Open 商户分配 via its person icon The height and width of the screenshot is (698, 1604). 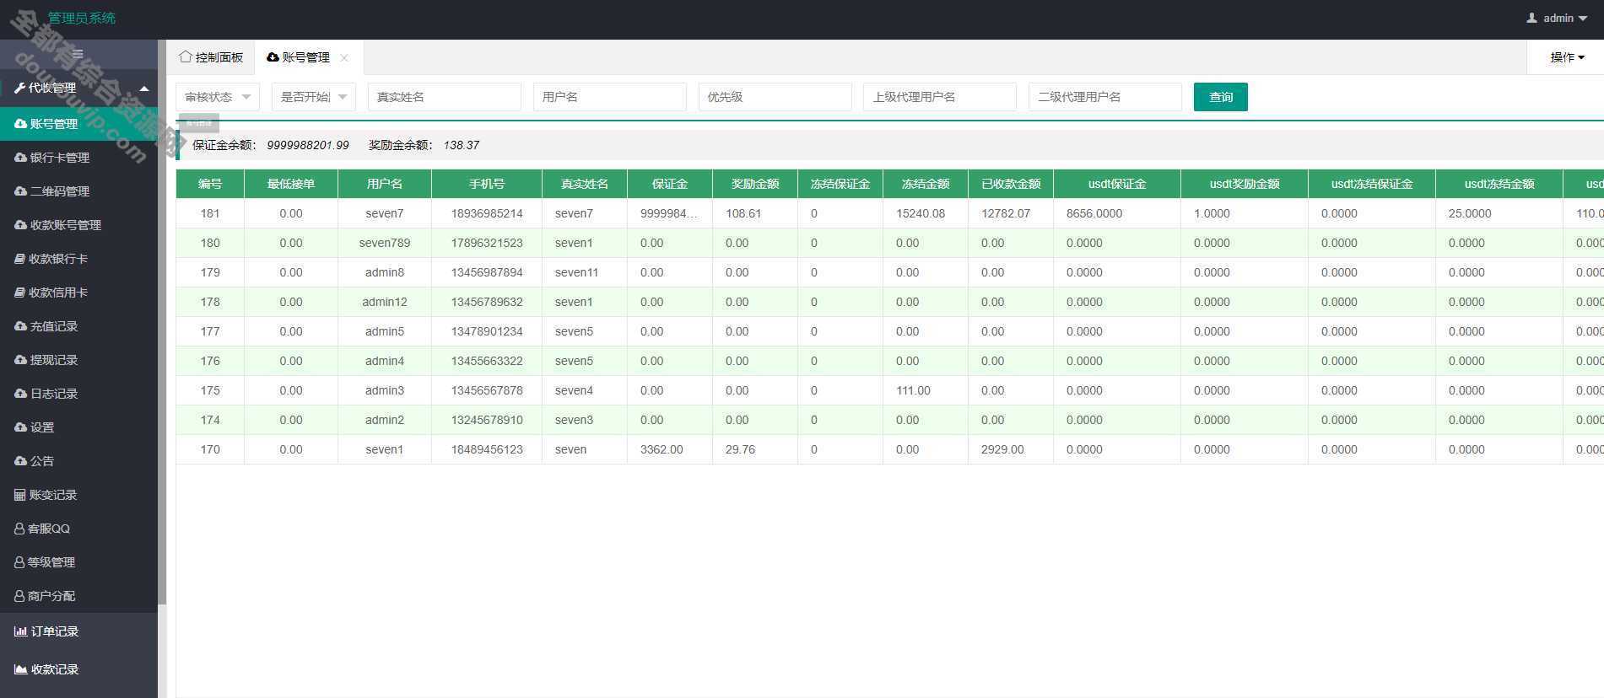pos(19,596)
